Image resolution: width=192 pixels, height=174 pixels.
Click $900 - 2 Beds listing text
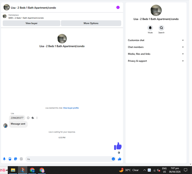click(26, 18)
